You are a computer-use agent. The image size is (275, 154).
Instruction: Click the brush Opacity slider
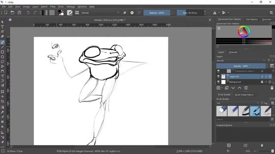click(157, 13)
